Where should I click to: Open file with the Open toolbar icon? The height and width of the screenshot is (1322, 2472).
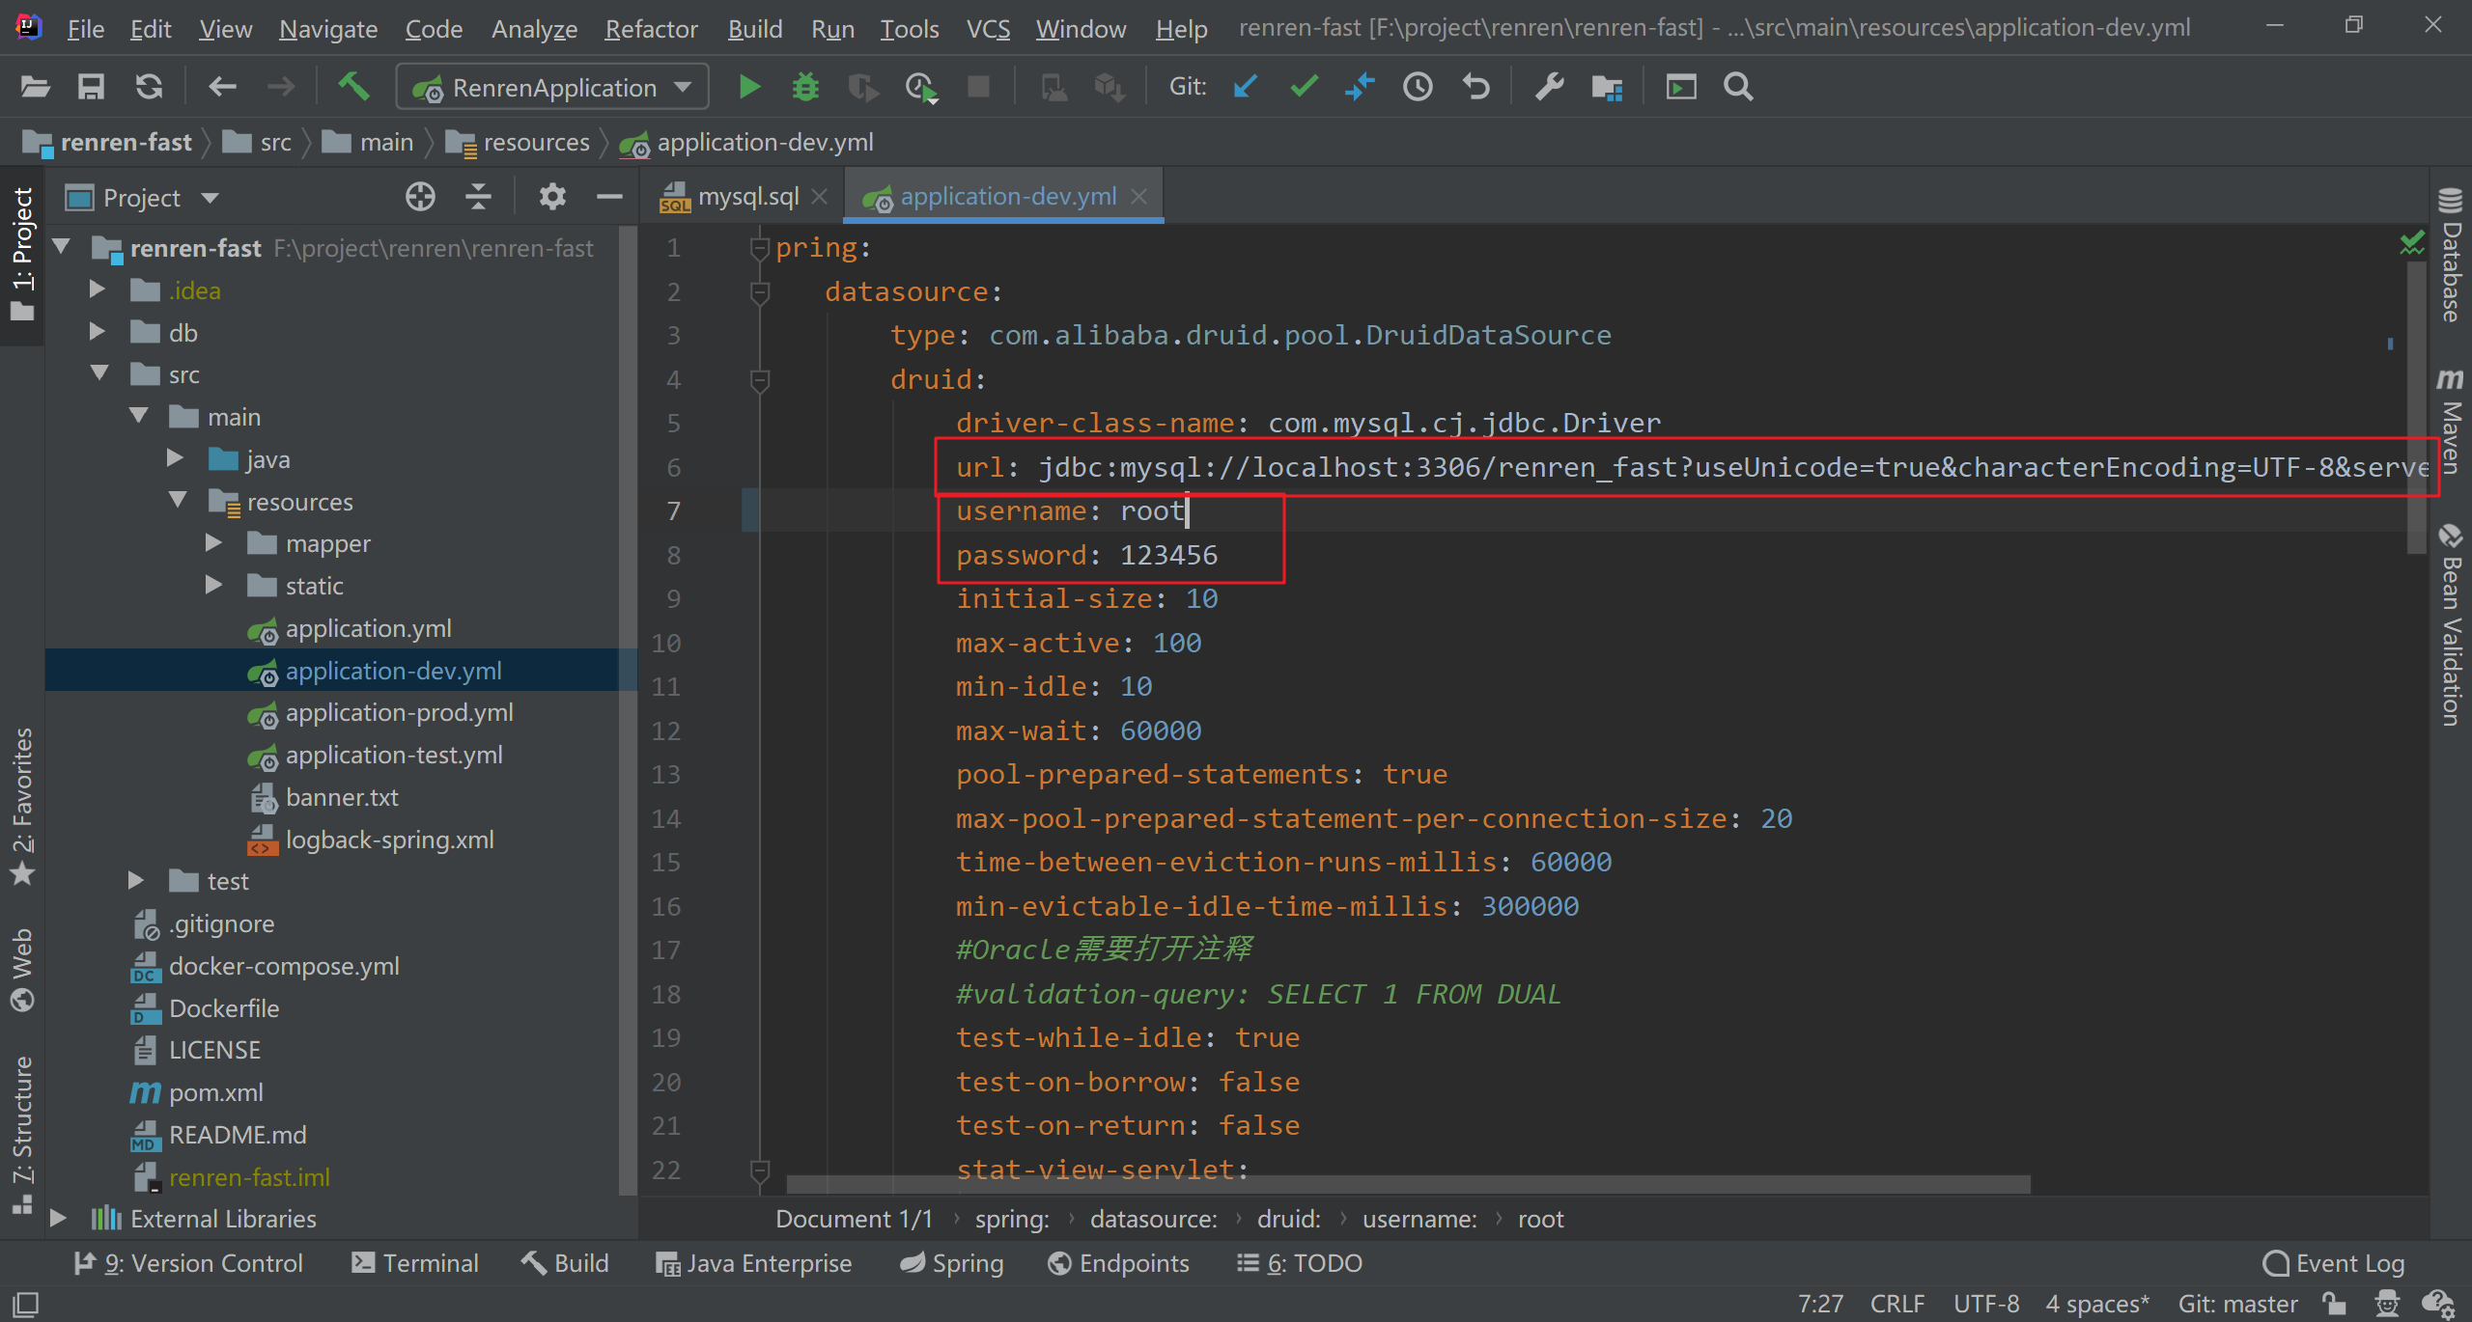(36, 88)
